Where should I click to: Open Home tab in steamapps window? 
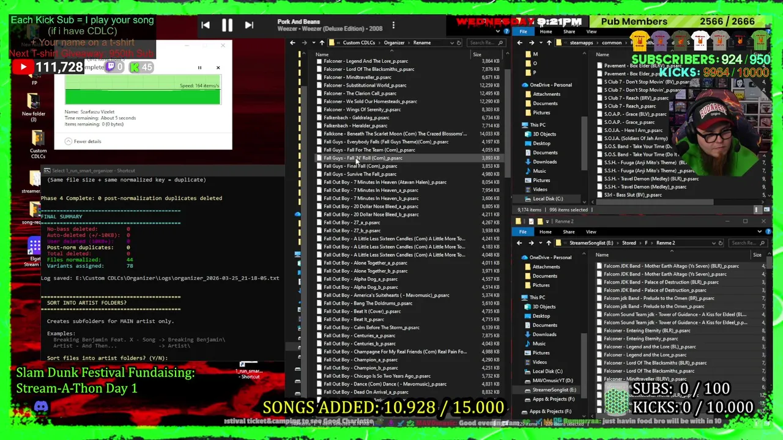coord(546,32)
